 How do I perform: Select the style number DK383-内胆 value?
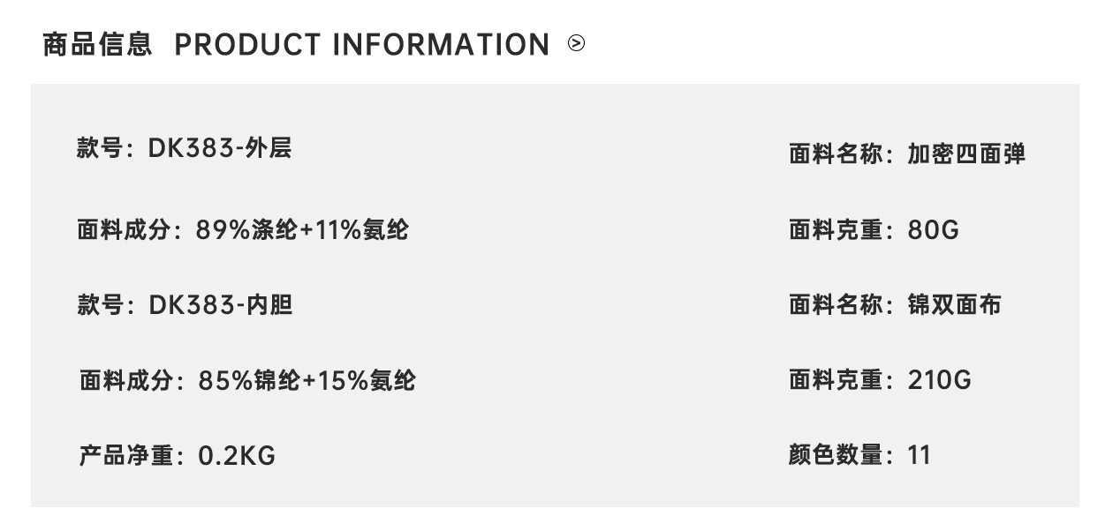click(221, 305)
